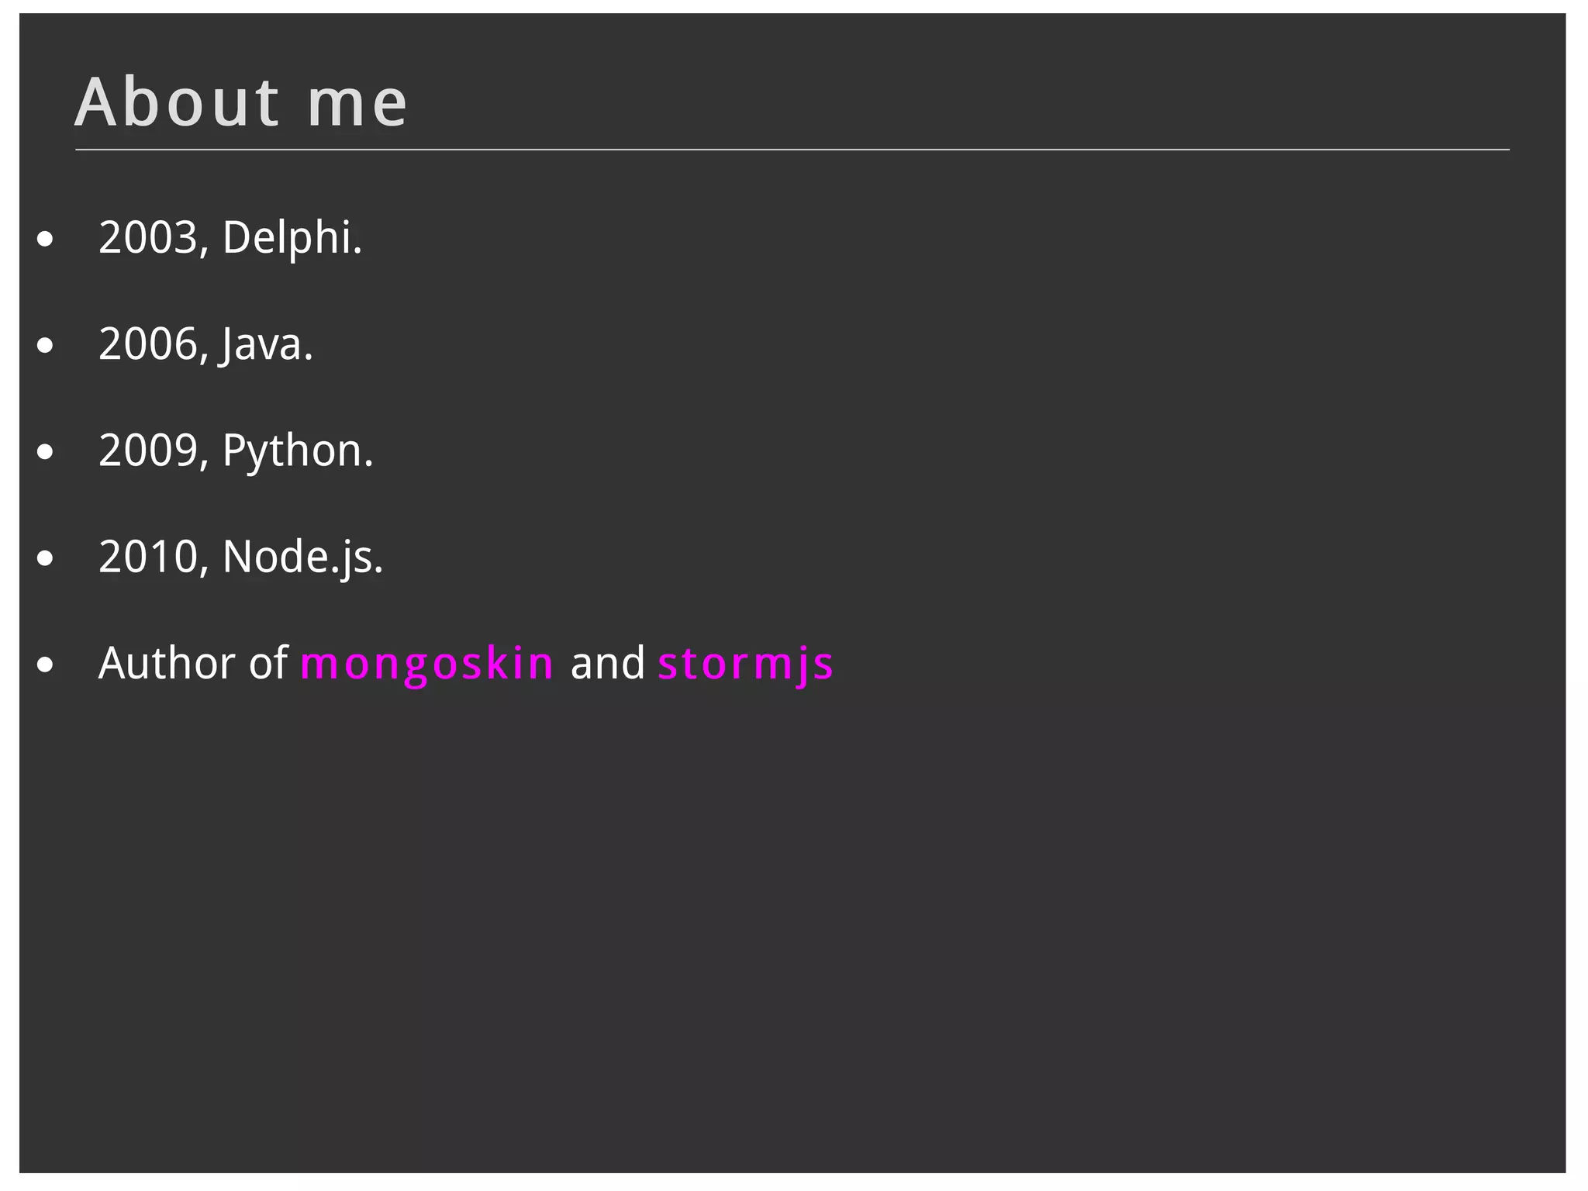Select the word Delphi

pyautogui.click(x=287, y=237)
